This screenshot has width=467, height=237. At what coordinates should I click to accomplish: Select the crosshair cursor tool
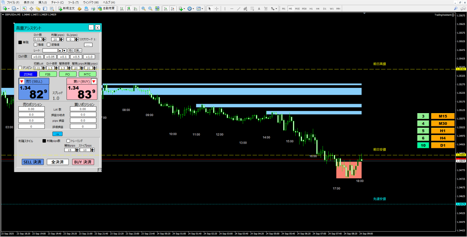point(217,8)
